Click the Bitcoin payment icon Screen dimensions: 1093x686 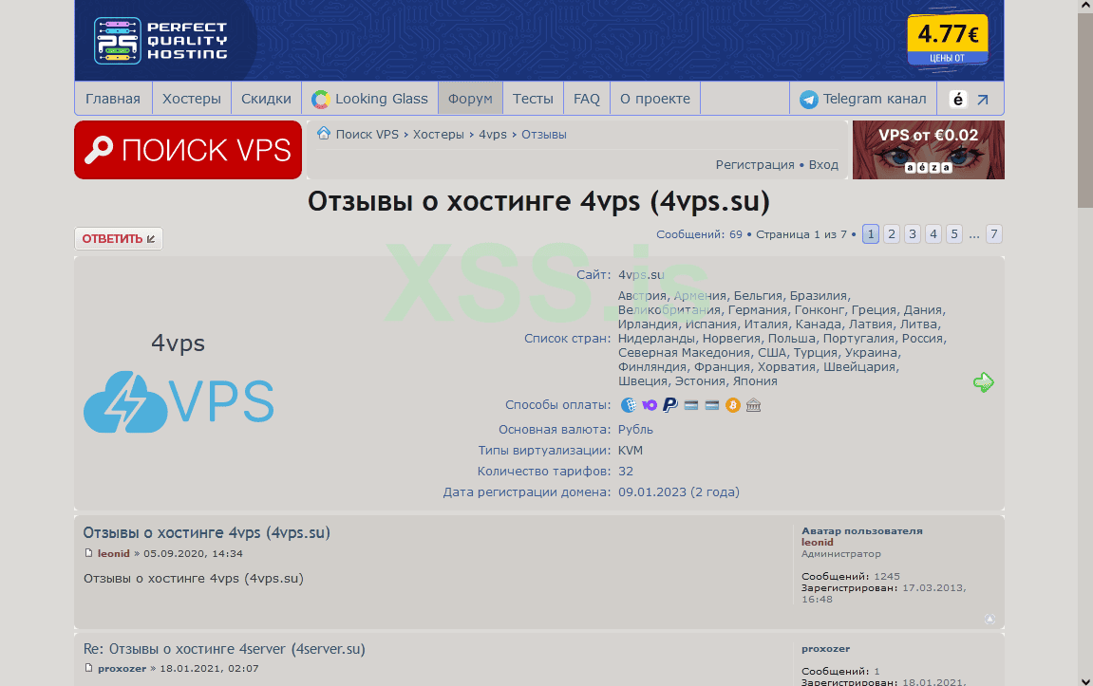(732, 405)
